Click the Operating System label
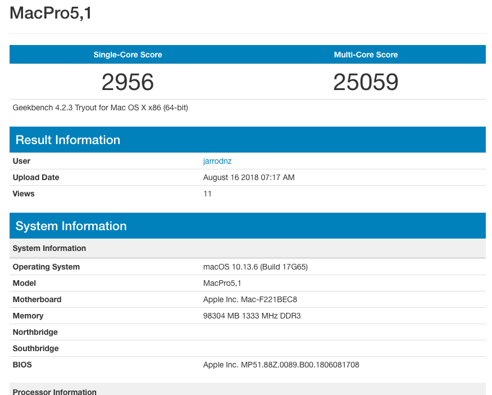492x395 pixels. [46, 267]
